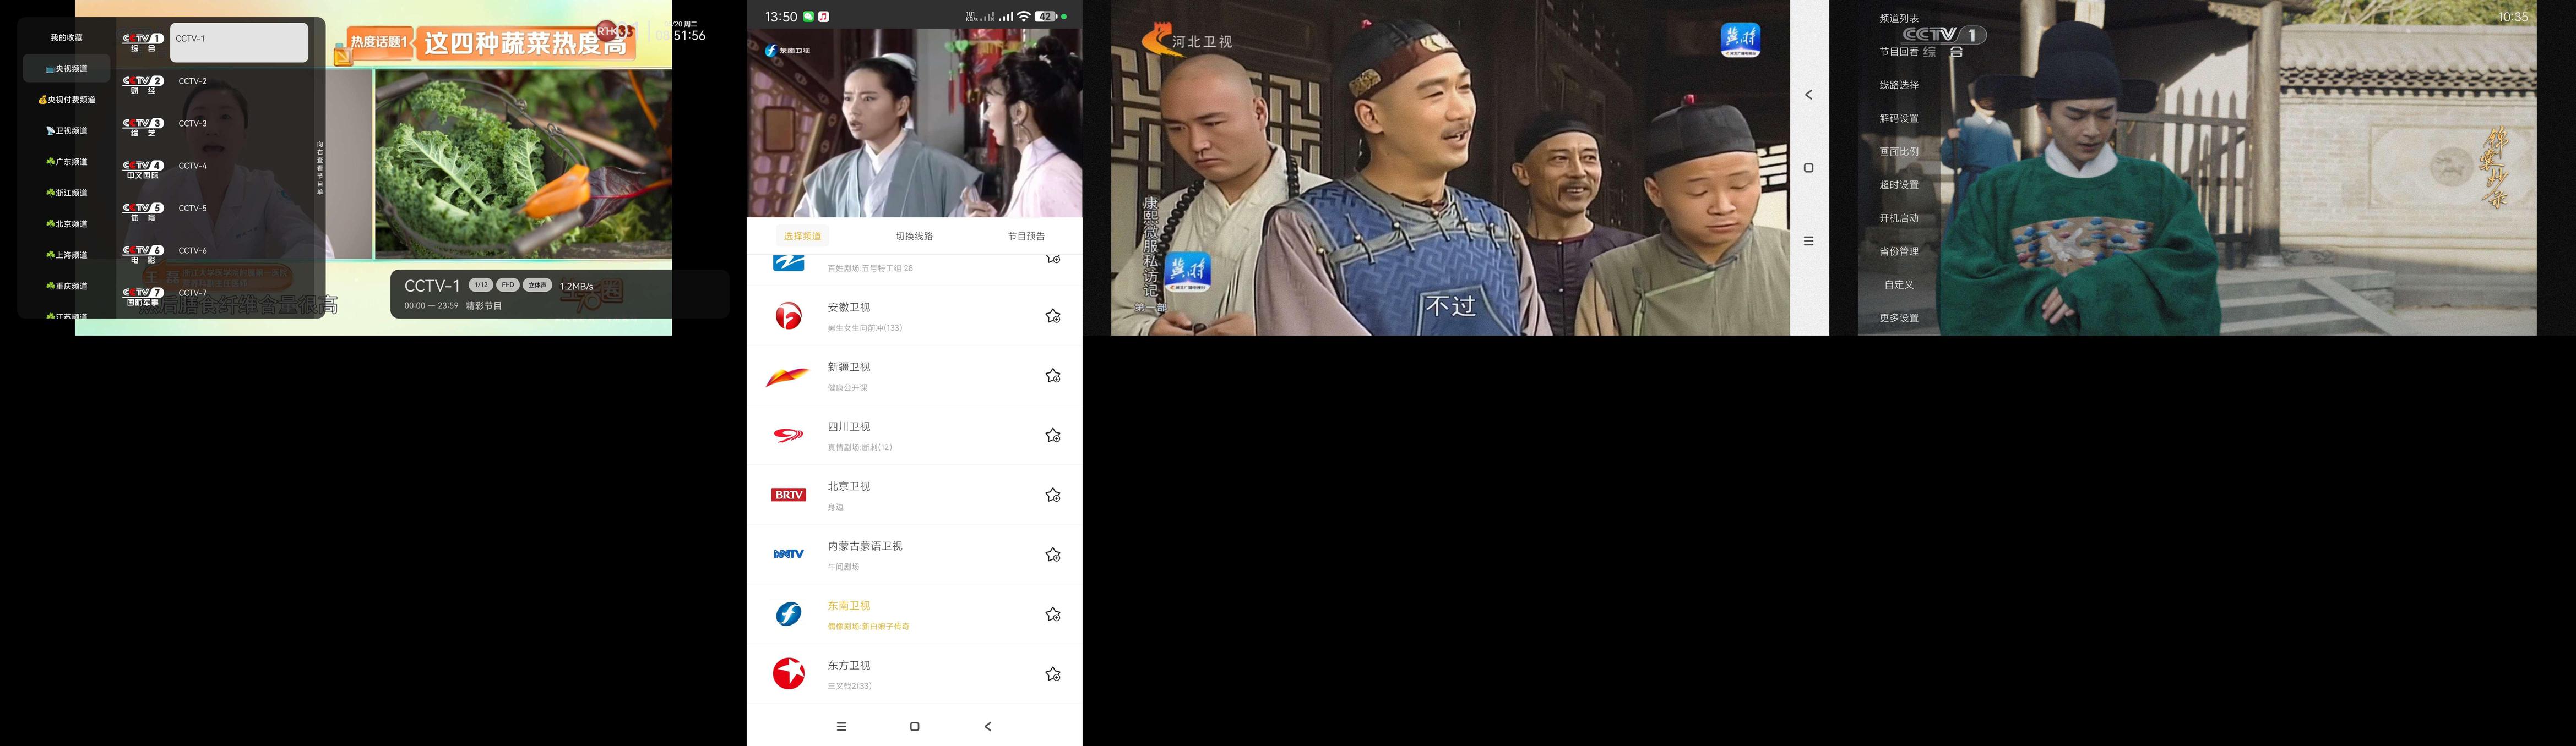2576x746 pixels.
Task: Tap the 新疆卫视 station logo
Action: tap(788, 376)
